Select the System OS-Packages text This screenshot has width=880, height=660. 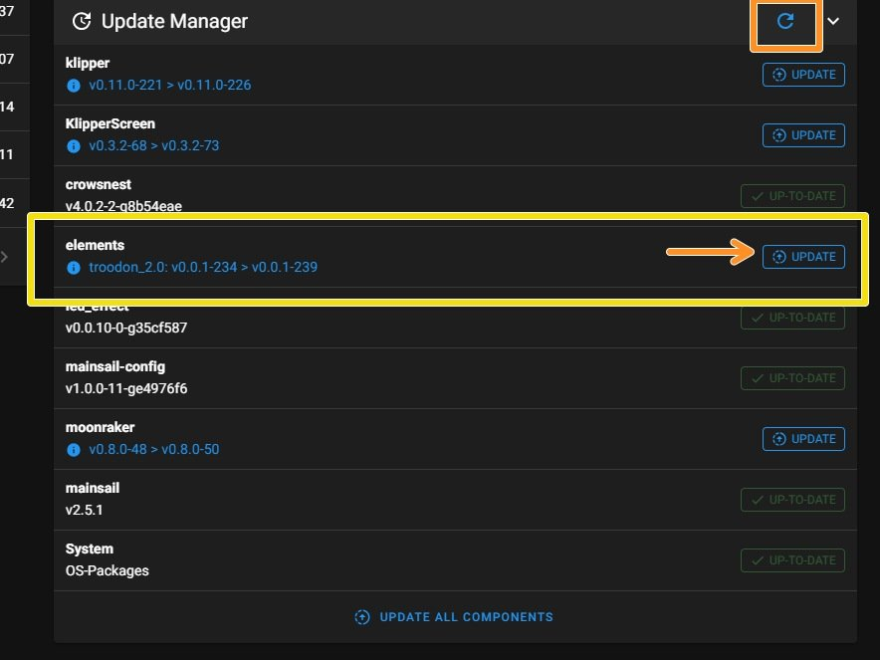coord(108,570)
